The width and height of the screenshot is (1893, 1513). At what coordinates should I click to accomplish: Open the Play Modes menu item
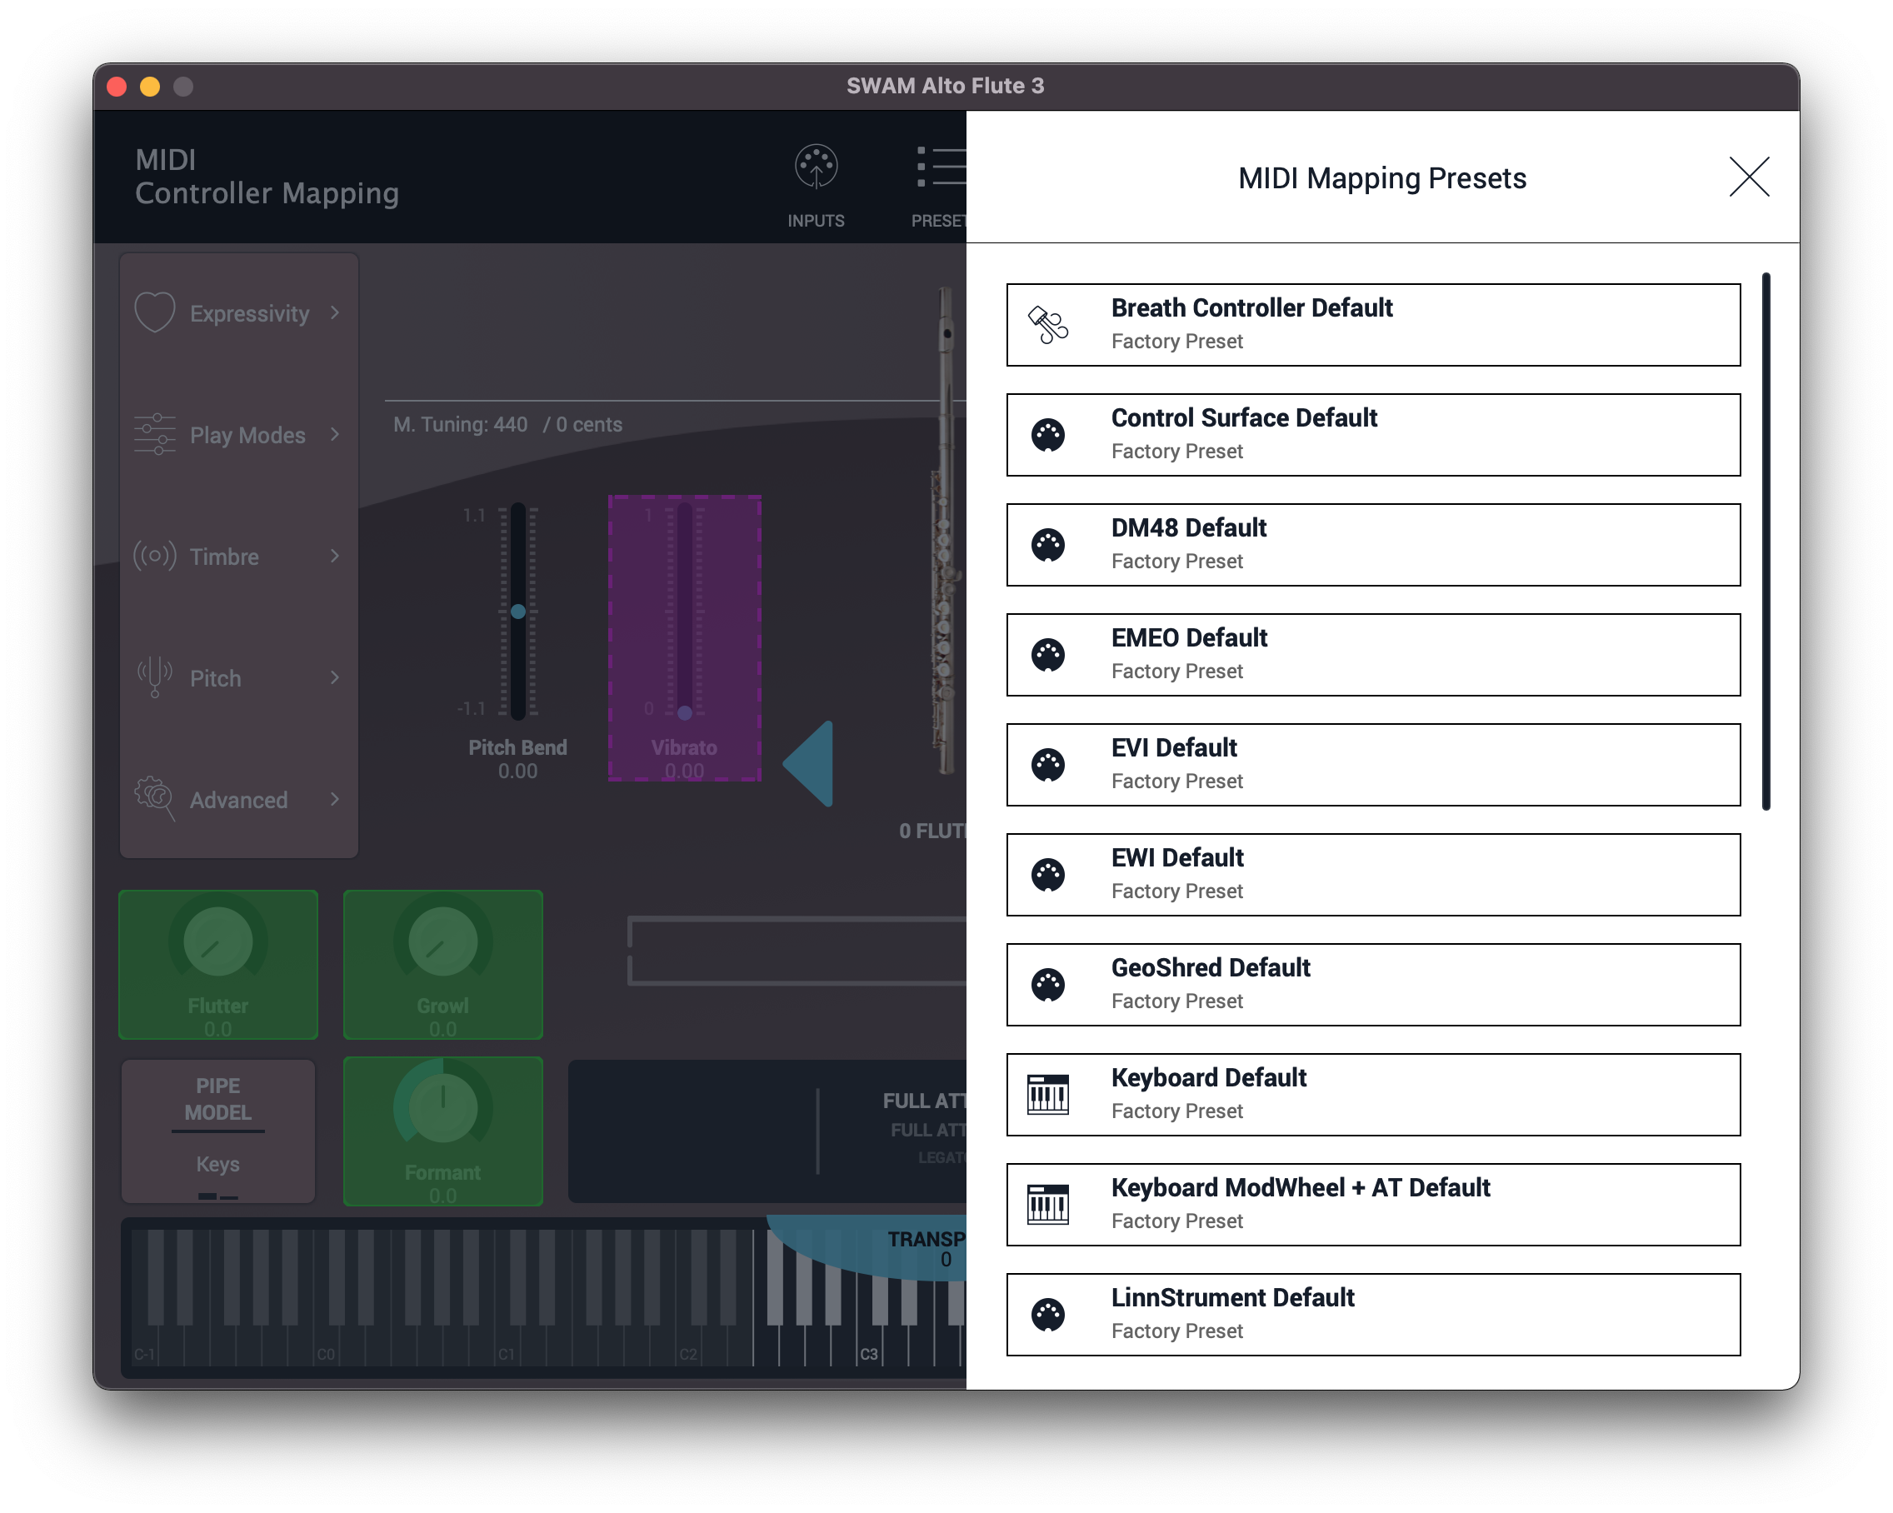(x=238, y=434)
